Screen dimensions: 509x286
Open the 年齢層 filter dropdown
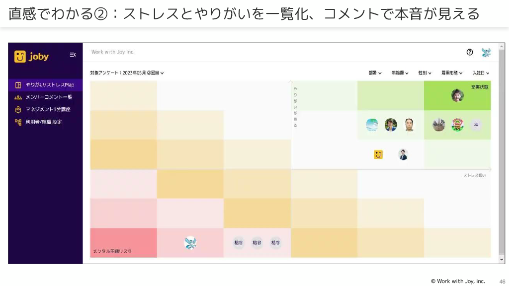[x=400, y=73]
